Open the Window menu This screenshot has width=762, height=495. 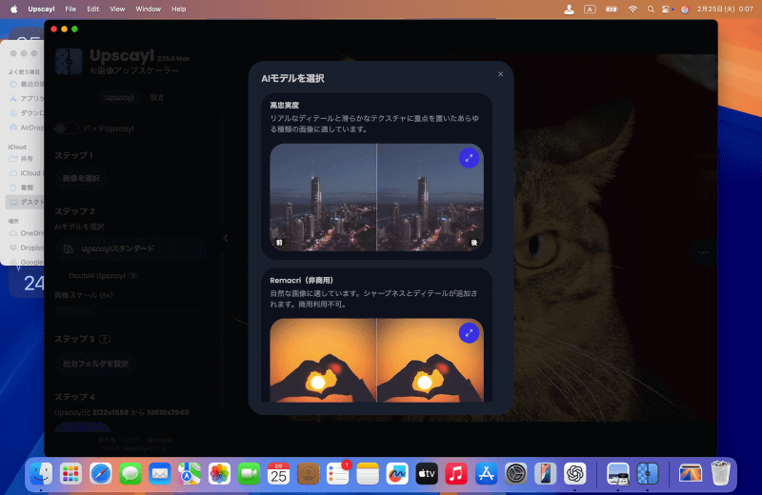149,9
